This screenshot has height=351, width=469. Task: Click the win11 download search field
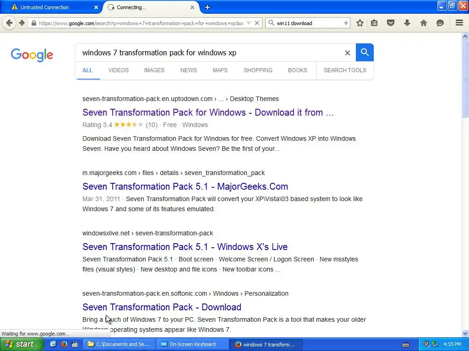[x=308, y=23]
